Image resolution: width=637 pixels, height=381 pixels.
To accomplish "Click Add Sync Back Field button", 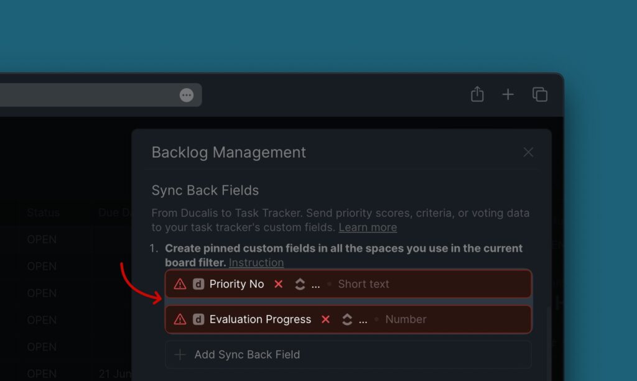I will pos(348,355).
